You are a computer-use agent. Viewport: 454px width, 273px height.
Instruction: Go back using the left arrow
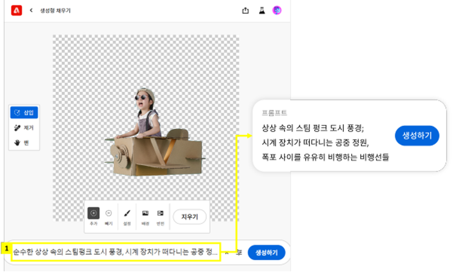tap(31, 10)
